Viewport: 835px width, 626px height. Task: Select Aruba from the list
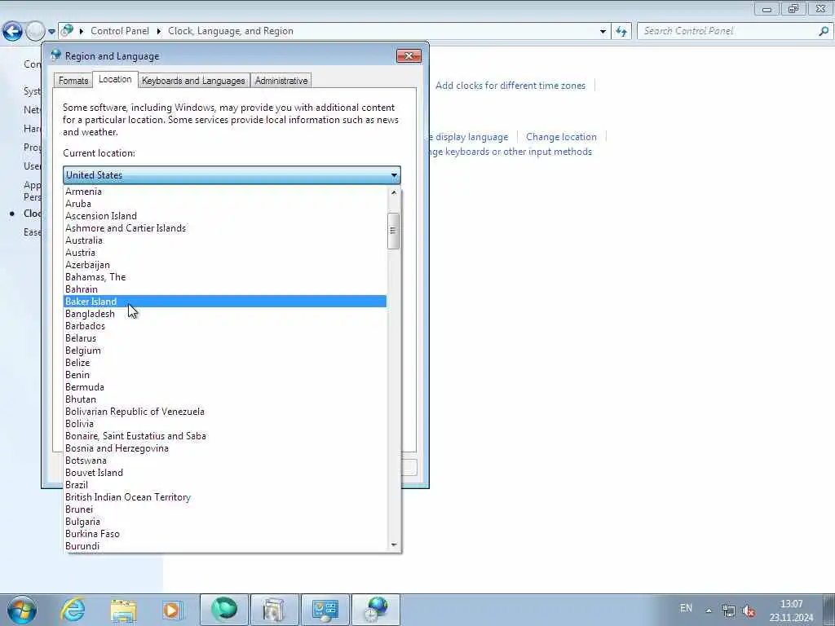tap(225, 203)
